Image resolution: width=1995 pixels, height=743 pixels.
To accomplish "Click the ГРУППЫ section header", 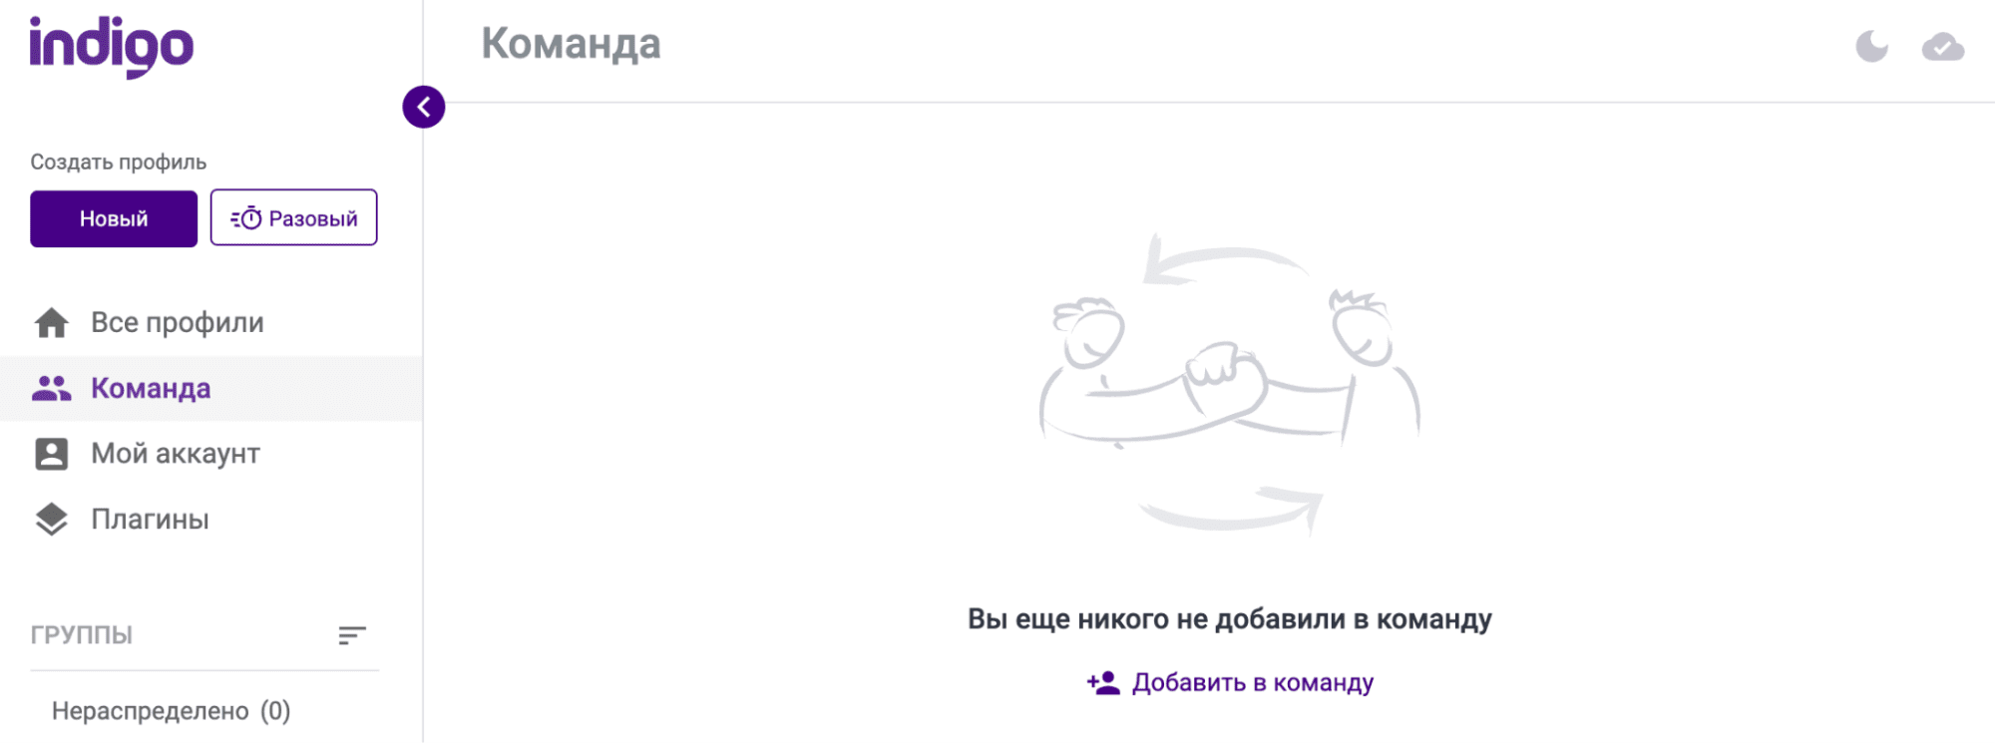I will [82, 635].
